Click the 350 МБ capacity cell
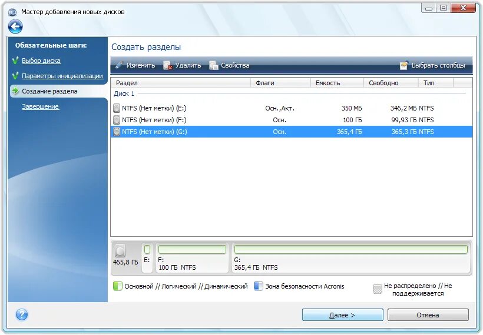Image resolution: width=483 pixels, height=335 pixels. point(352,108)
